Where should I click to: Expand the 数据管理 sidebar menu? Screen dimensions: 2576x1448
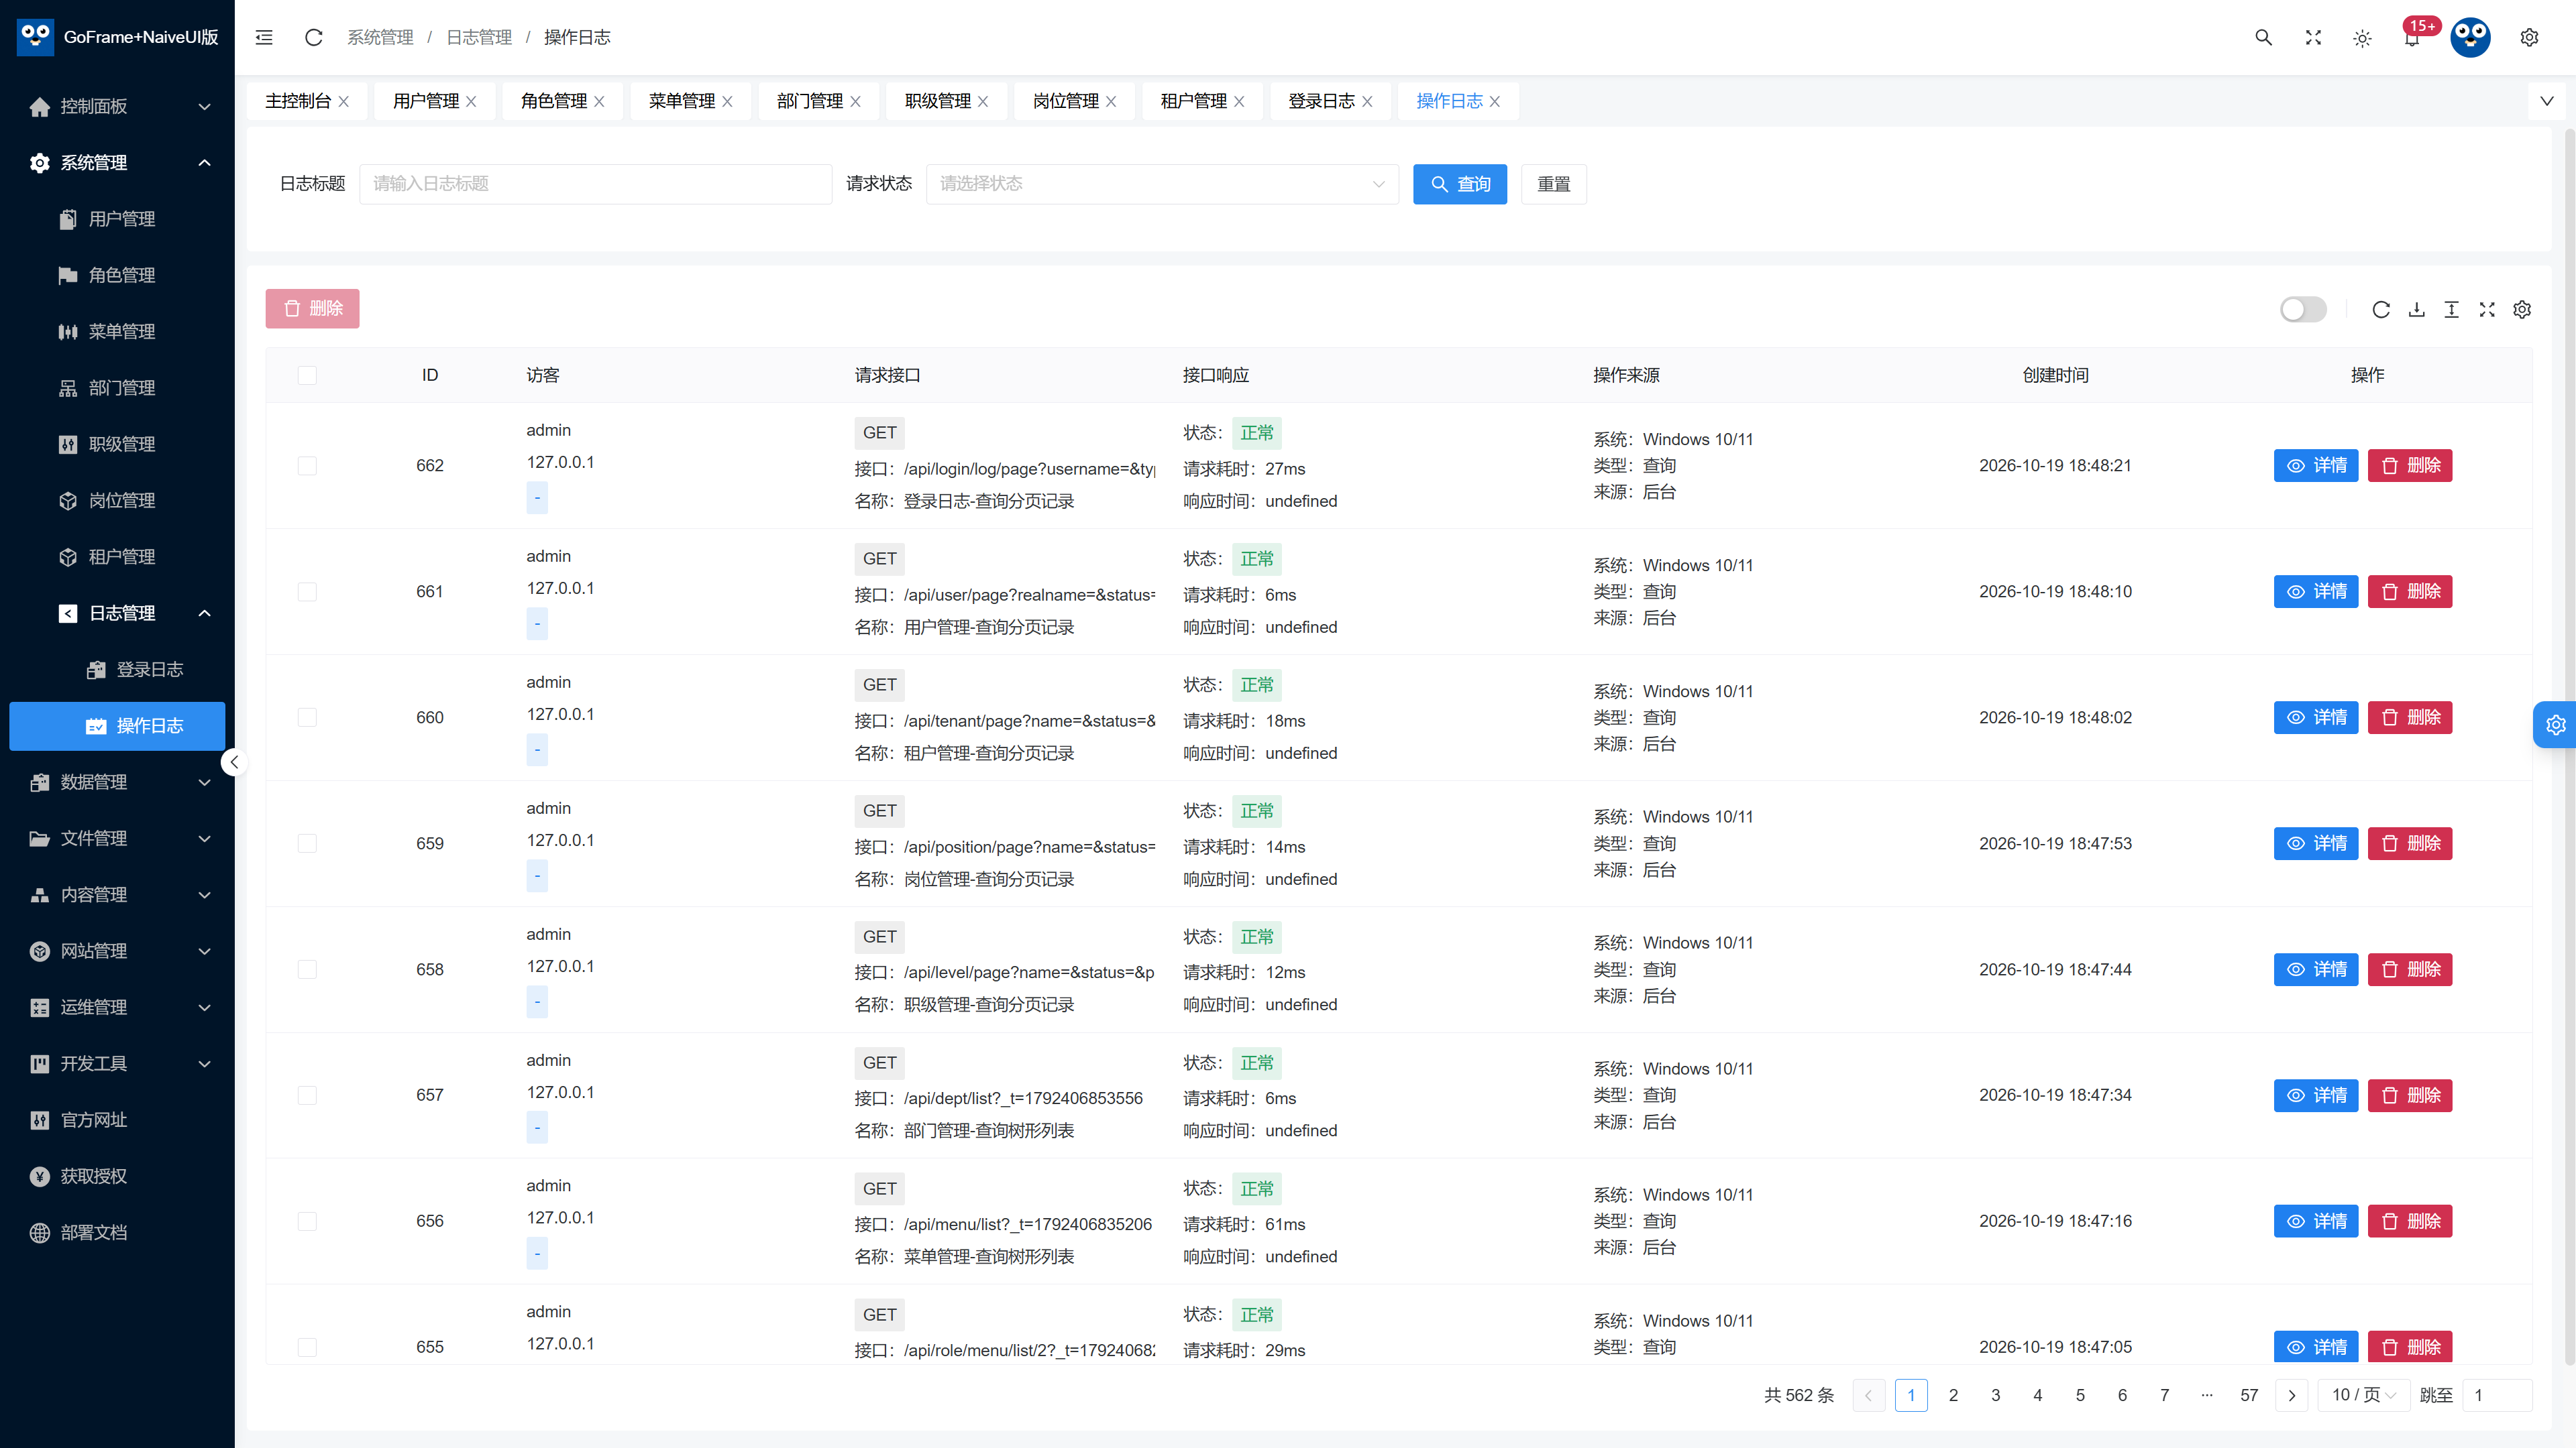tap(117, 782)
